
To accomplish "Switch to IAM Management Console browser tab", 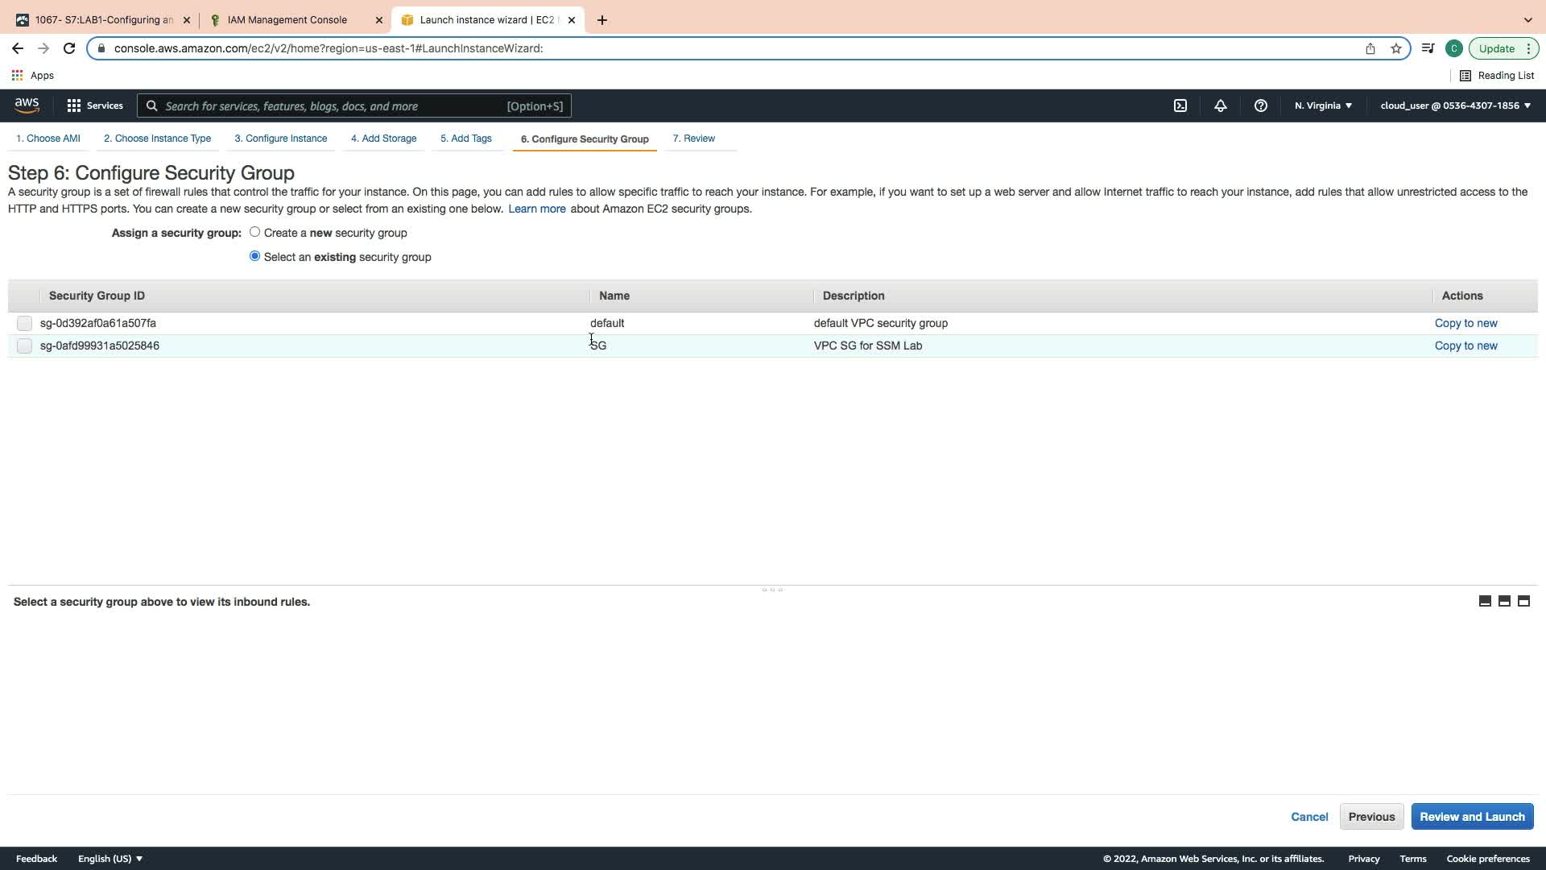I will [x=287, y=20].
